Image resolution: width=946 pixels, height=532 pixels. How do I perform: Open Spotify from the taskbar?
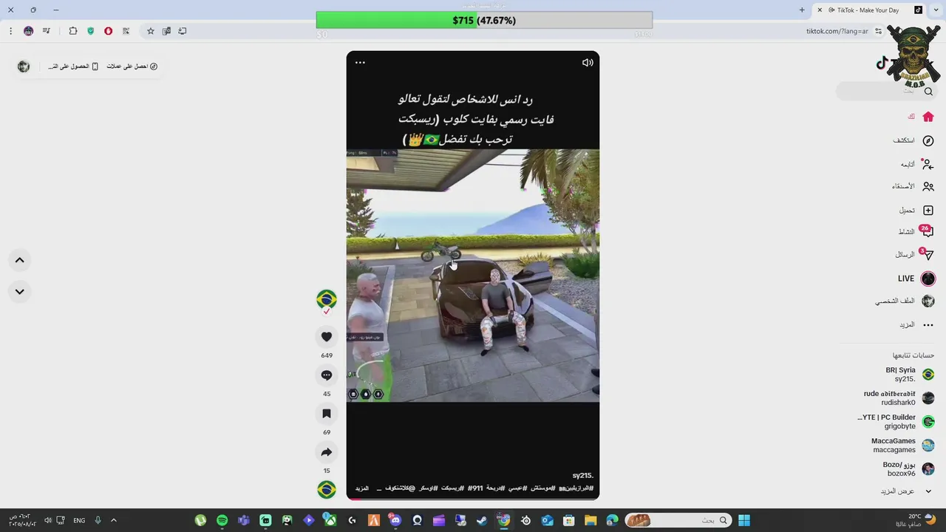tap(222, 521)
